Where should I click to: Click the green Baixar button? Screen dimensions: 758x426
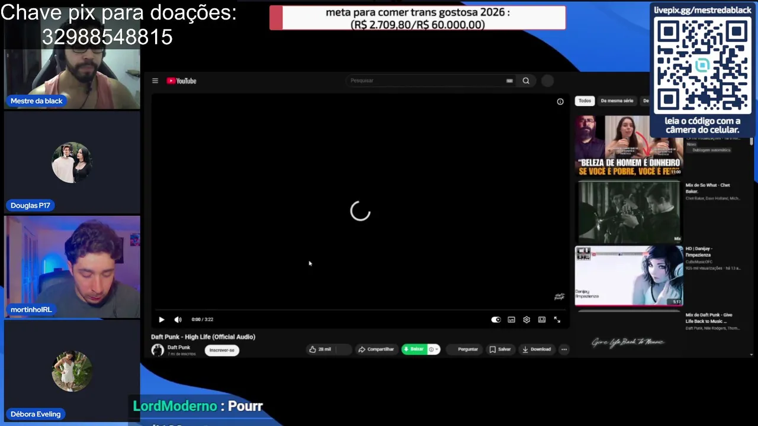click(413, 350)
